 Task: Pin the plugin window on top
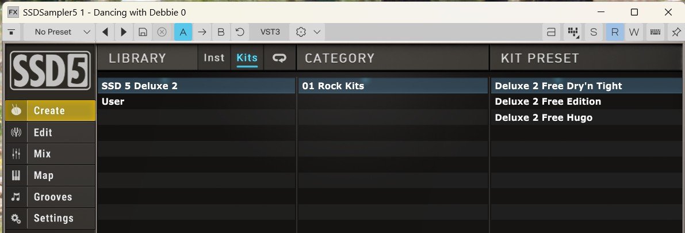click(676, 32)
